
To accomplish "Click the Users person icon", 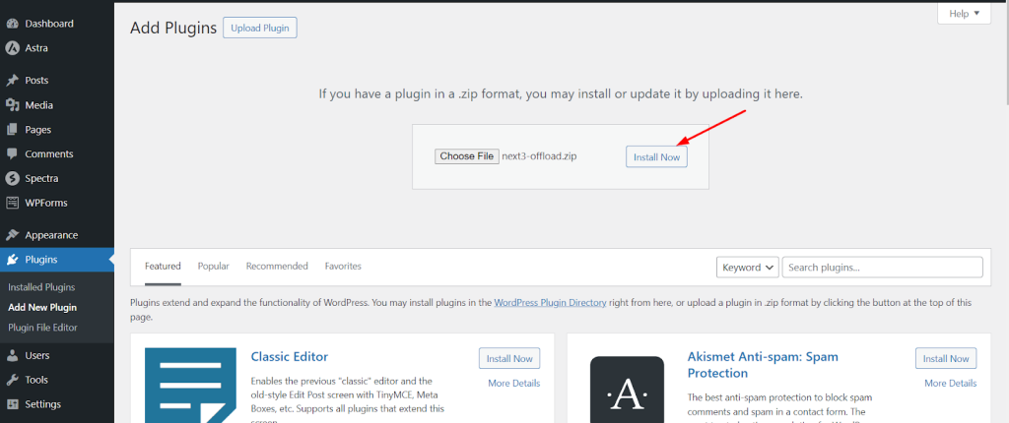I will coord(12,355).
